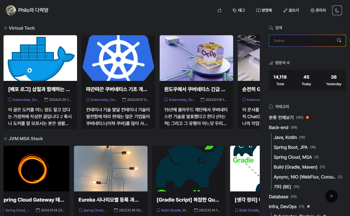Open the 방명록 guestbook menu
Viewport: 350px width, 216px height.
coord(264,10)
